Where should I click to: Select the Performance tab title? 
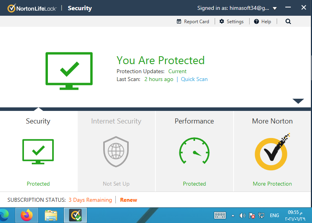pos(194,121)
